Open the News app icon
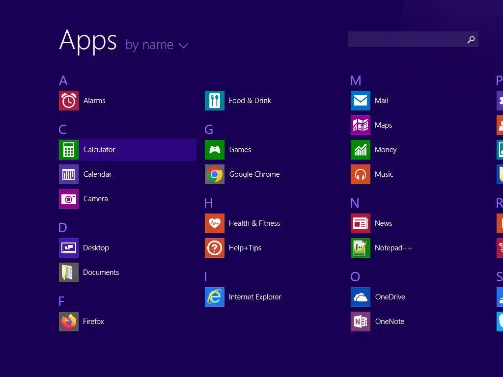The width and height of the screenshot is (503, 377). [361, 223]
